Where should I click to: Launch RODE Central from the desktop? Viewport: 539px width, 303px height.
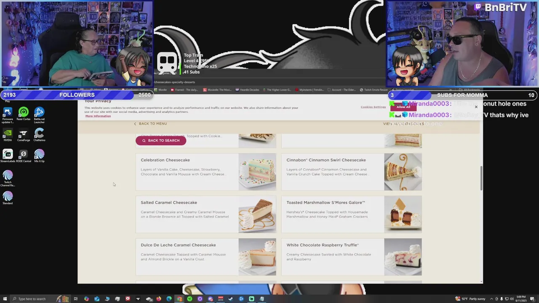24,156
